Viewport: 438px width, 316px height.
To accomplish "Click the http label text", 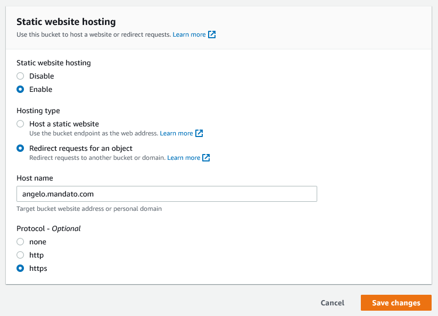I will tap(36, 255).
